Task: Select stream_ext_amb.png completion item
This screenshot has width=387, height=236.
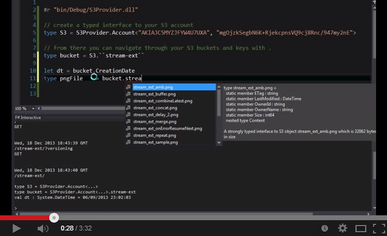Action: coord(174,87)
